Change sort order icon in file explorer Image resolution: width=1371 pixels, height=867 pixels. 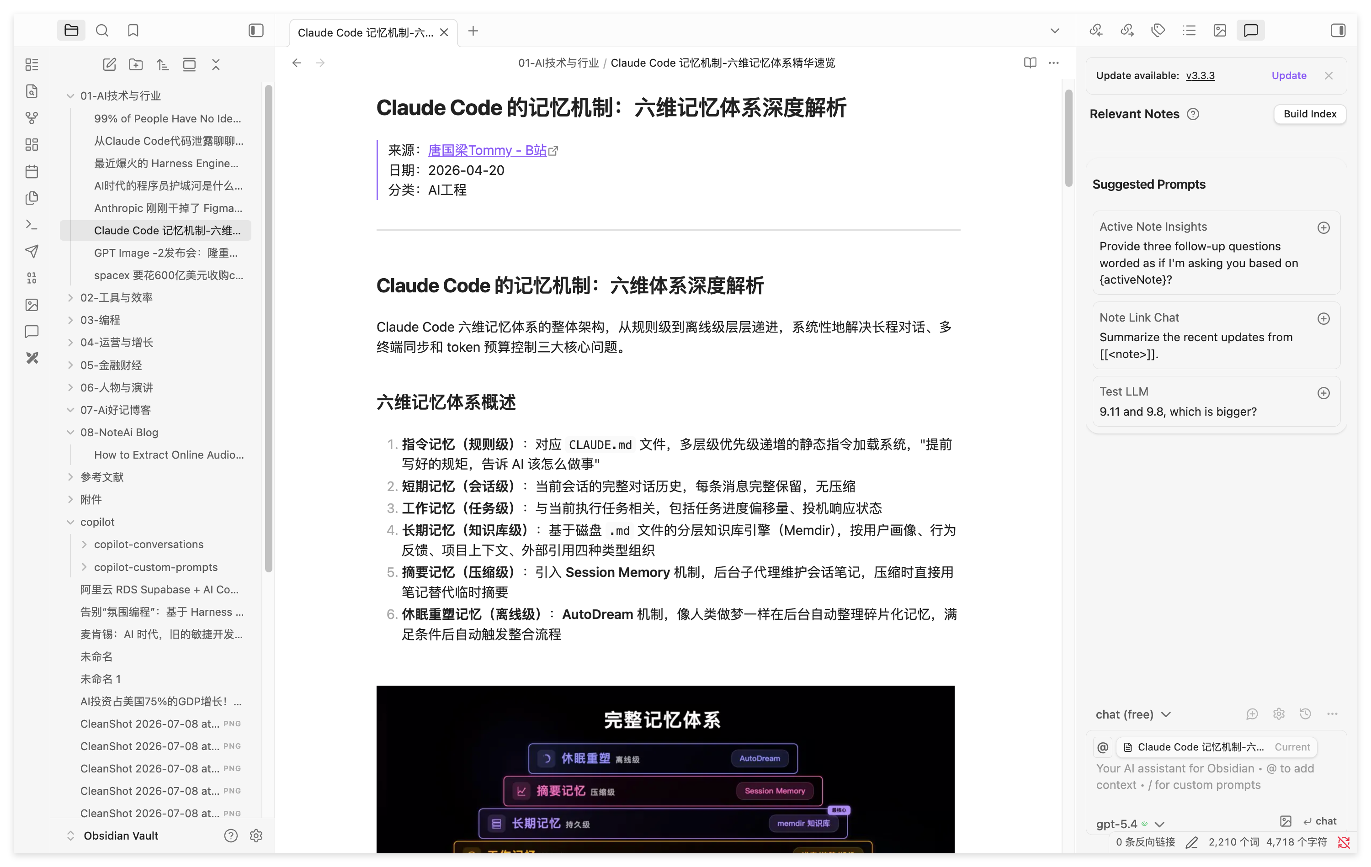[x=162, y=64]
